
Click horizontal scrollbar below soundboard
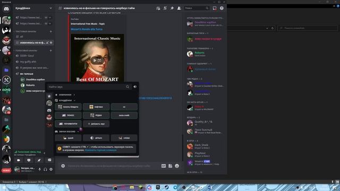(103, 157)
